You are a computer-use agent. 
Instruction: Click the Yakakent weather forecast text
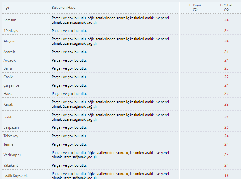pos(69,165)
